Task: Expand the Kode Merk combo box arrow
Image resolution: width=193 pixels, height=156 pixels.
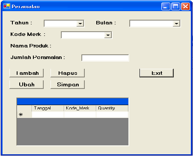Action: (x=108, y=35)
